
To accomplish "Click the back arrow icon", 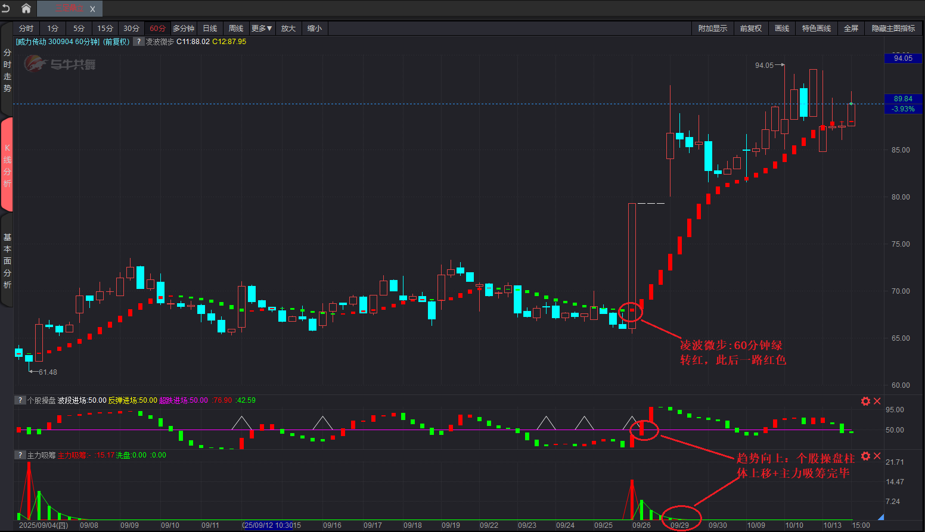I will [7, 8].
